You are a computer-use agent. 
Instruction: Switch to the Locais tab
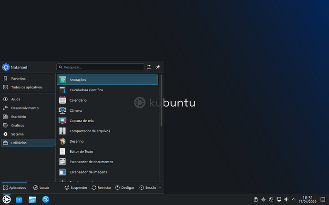pos(41,187)
